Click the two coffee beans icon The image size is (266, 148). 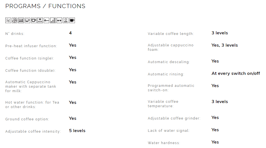point(59,20)
